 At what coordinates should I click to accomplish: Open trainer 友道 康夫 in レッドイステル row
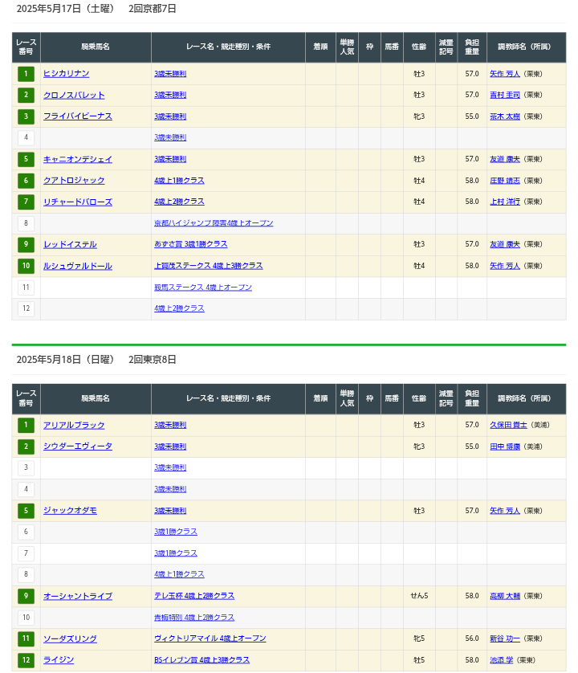(505, 244)
